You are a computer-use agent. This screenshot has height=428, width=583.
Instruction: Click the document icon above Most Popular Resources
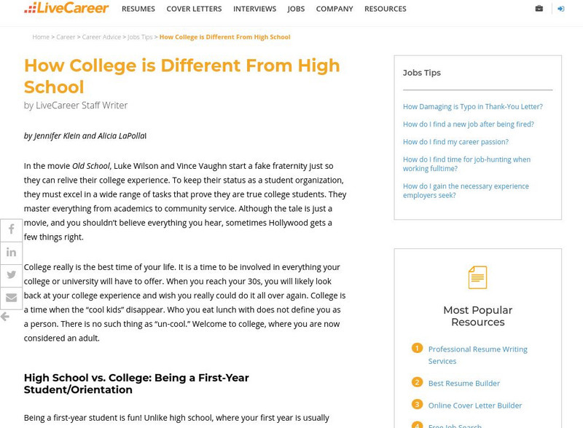[477, 277]
